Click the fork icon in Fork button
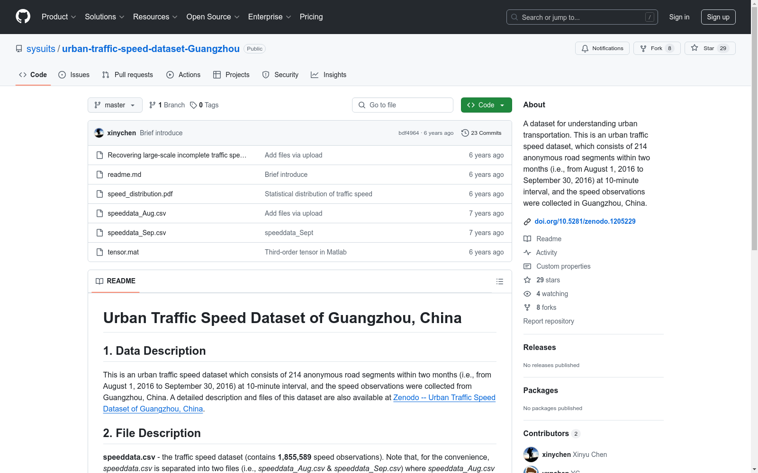758x473 pixels. [x=643, y=48]
